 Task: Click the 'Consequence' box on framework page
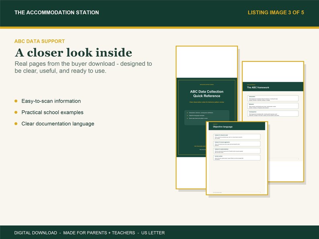[273, 113]
